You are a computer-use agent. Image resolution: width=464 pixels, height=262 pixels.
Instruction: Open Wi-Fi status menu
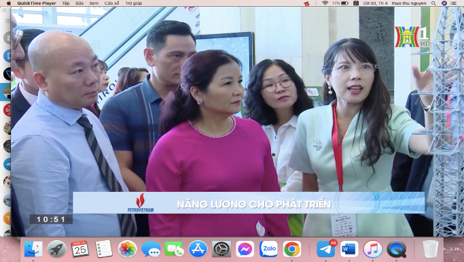coord(325,3)
